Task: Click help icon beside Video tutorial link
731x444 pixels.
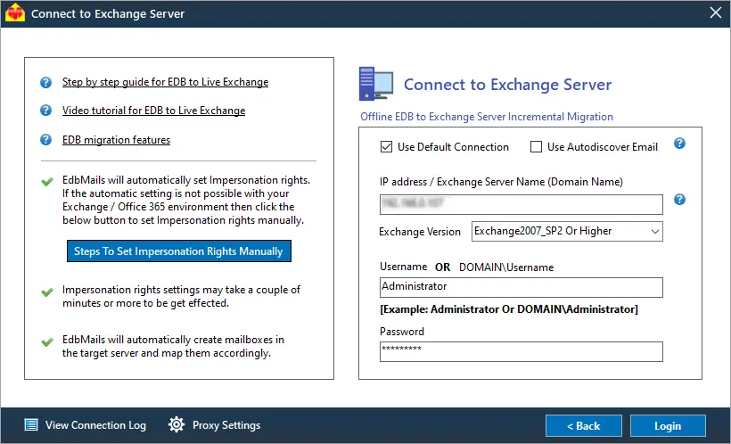Action: [x=45, y=111]
